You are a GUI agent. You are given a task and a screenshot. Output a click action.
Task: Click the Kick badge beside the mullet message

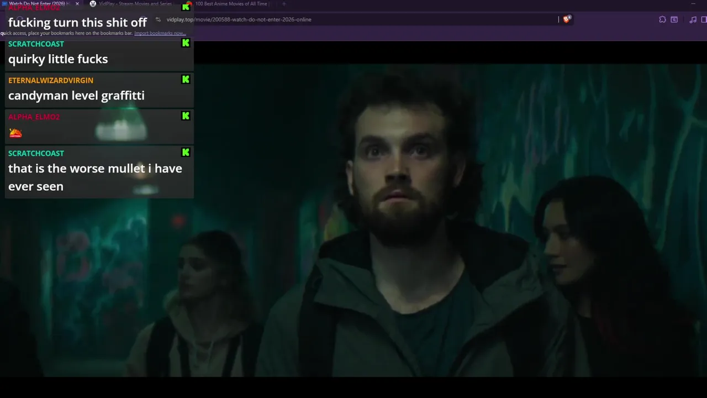(186, 153)
